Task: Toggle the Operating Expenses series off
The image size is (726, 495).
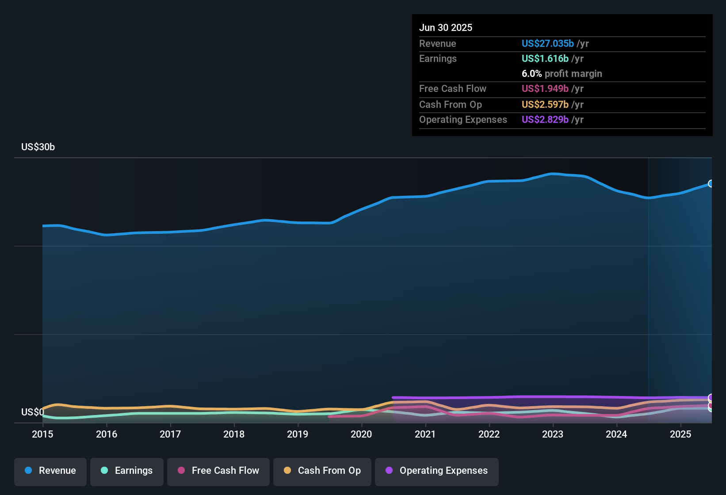Action: (x=436, y=471)
